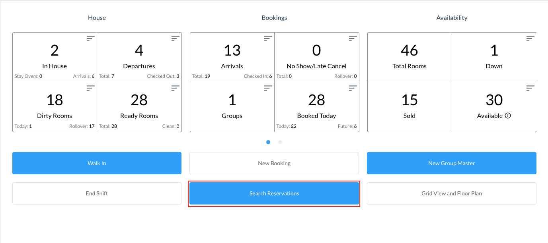Click the info icon beside Available

508,116
